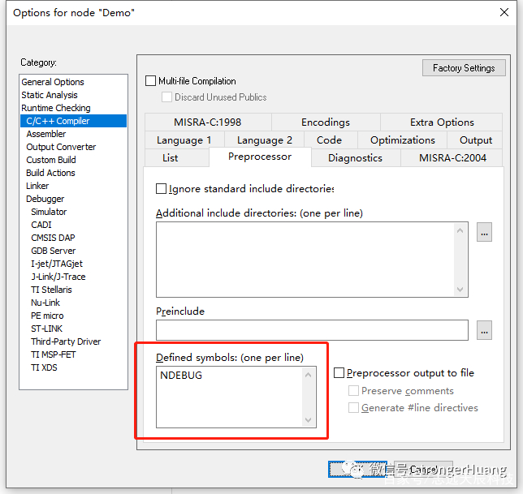The image size is (523, 494).
Task: Click the Preinclude input field
Action: pyautogui.click(x=312, y=330)
